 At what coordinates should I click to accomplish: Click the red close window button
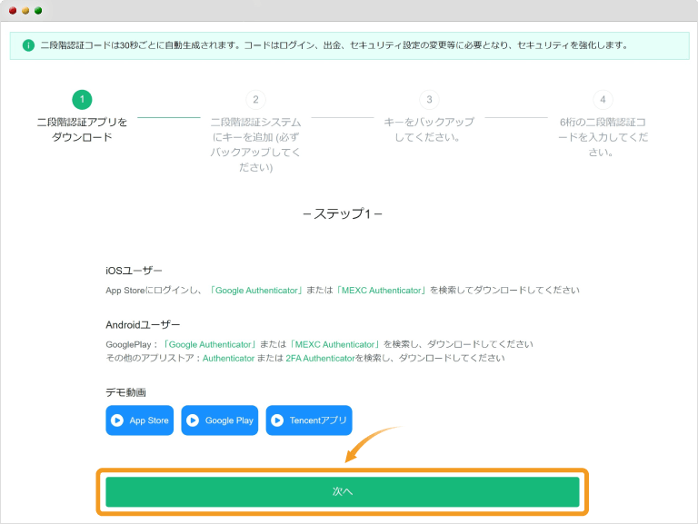[13, 11]
